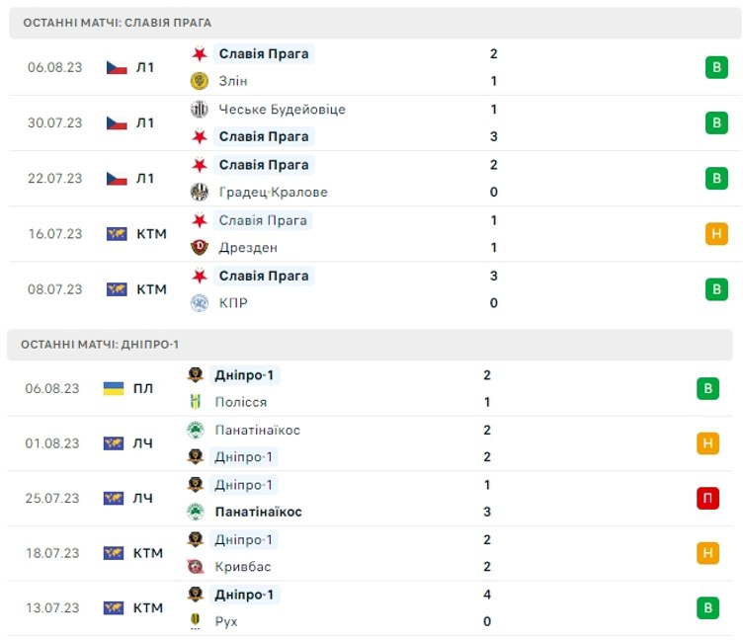Viewport: 743px width, 640px height.
Task: Click the 22.07.23 match date
Action: coord(55,179)
